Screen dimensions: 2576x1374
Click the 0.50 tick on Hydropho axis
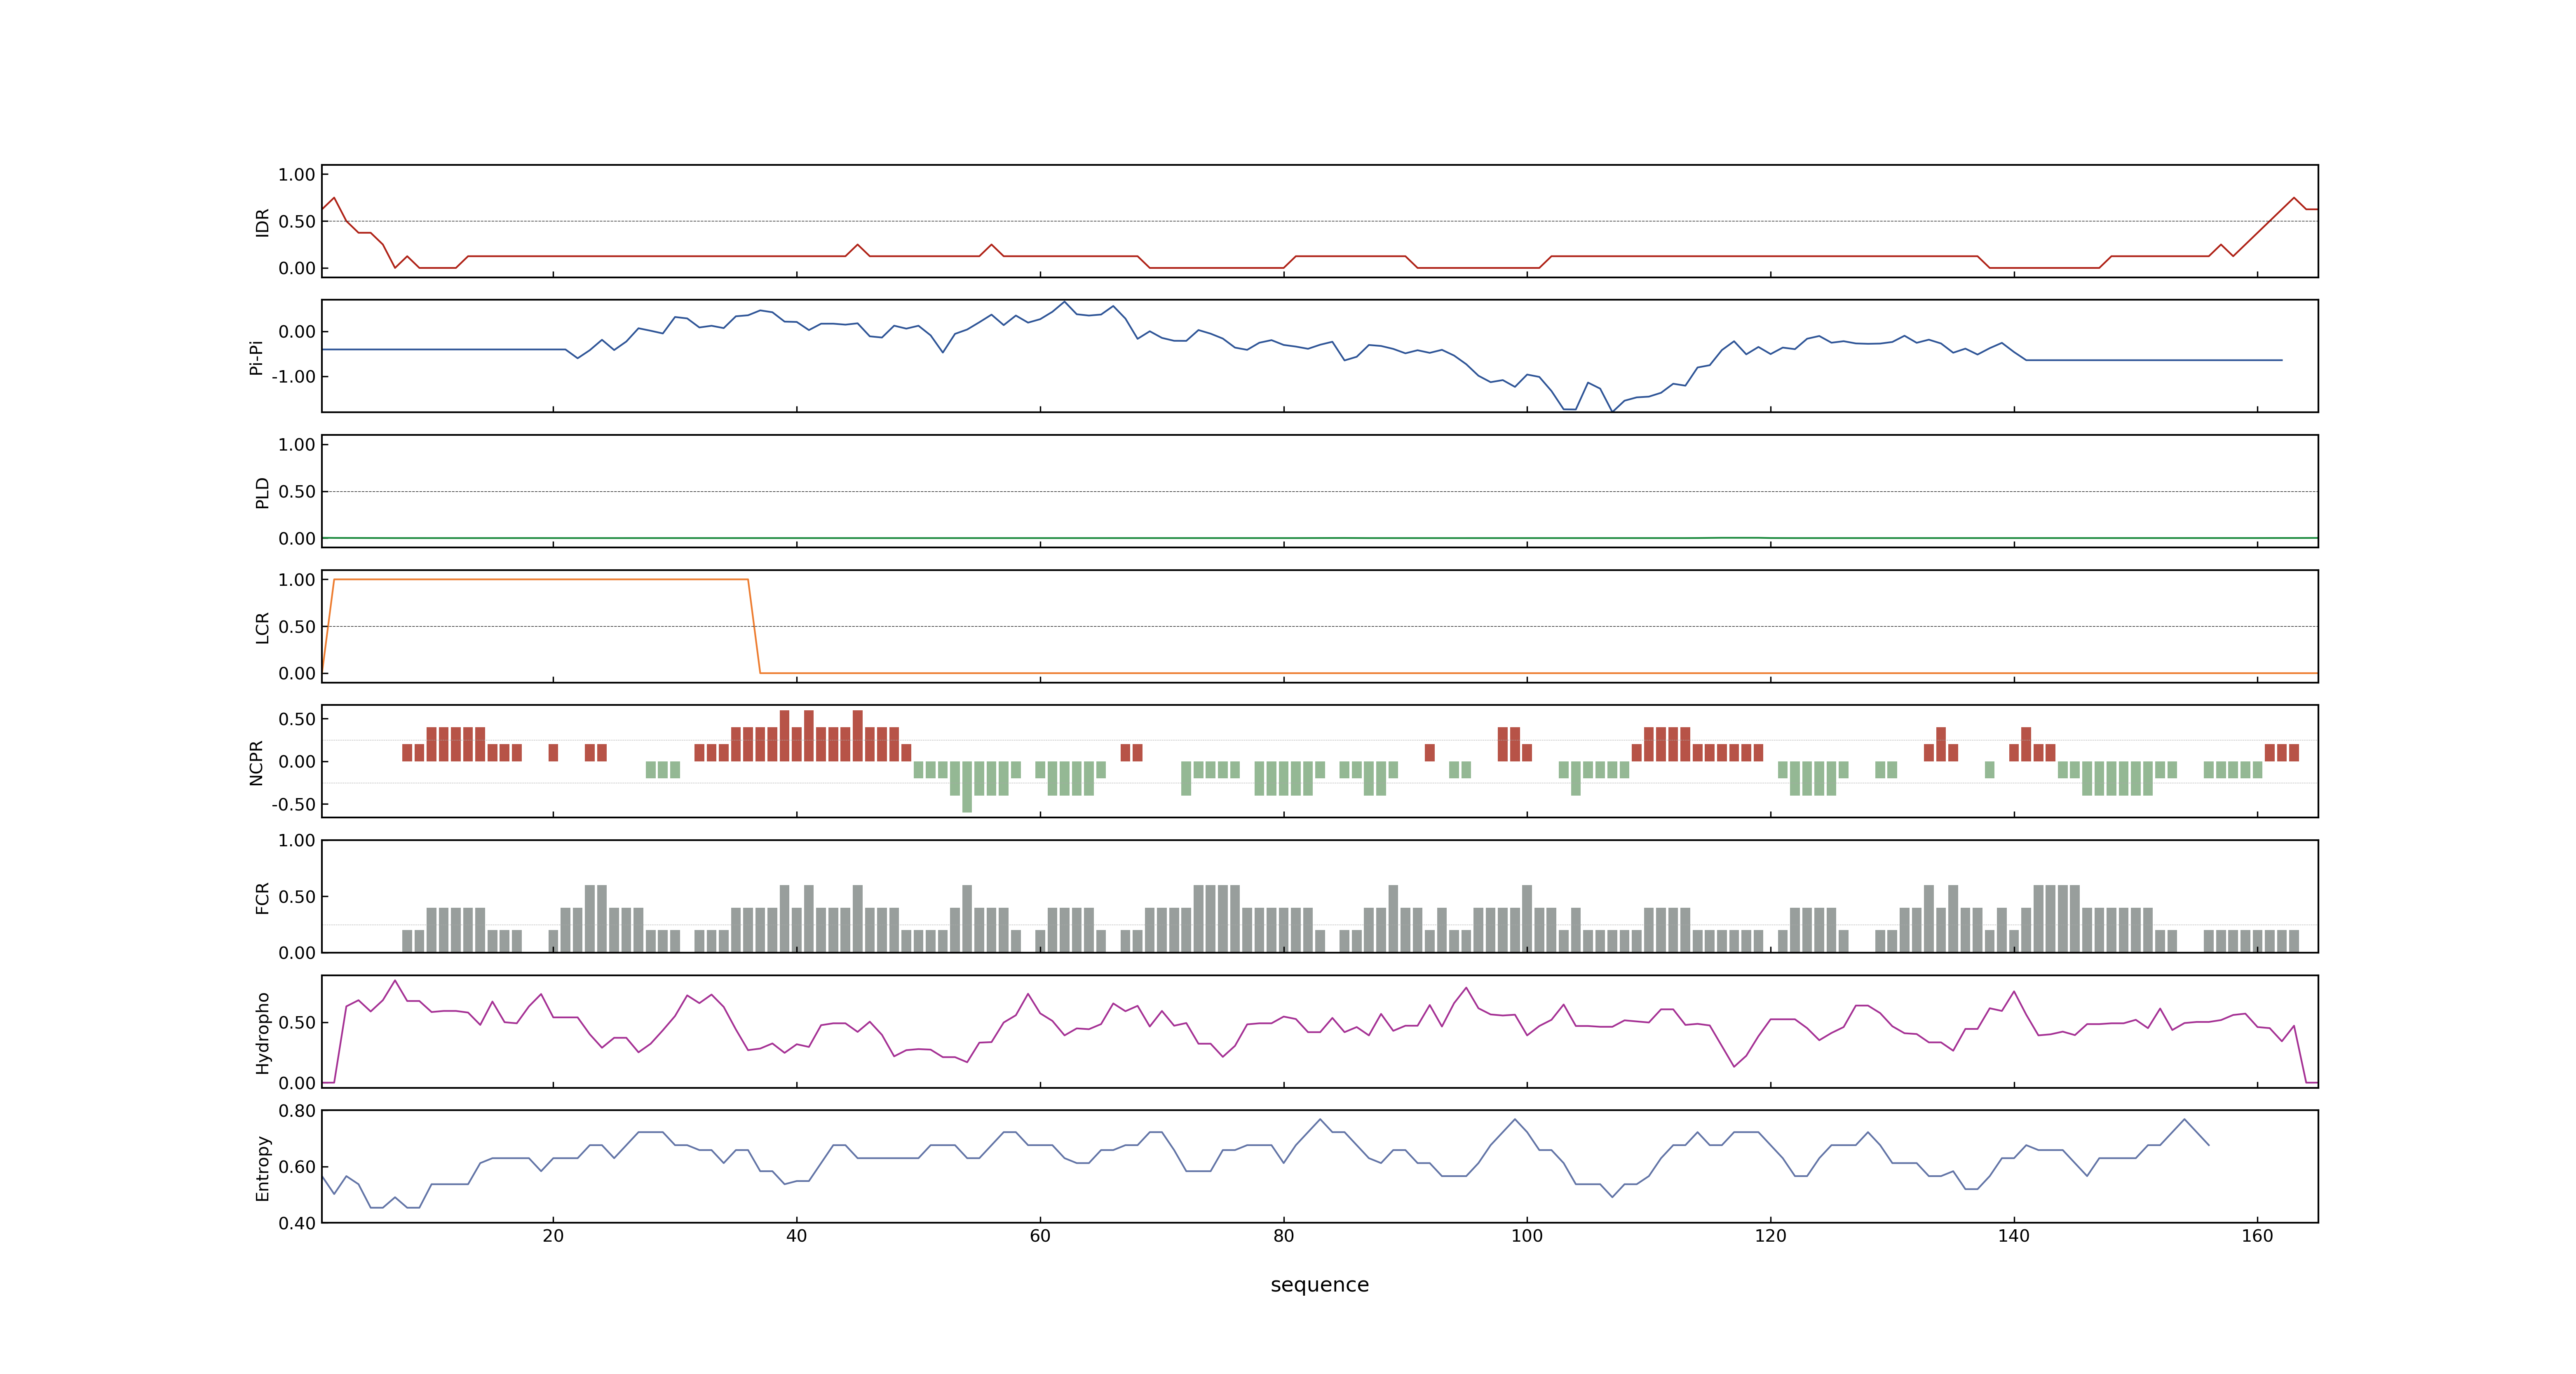[x=297, y=1023]
